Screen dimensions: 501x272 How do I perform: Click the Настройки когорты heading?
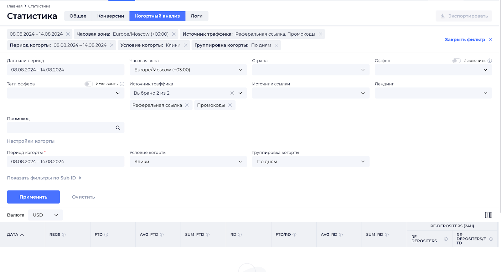pyautogui.click(x=31, y=141)
